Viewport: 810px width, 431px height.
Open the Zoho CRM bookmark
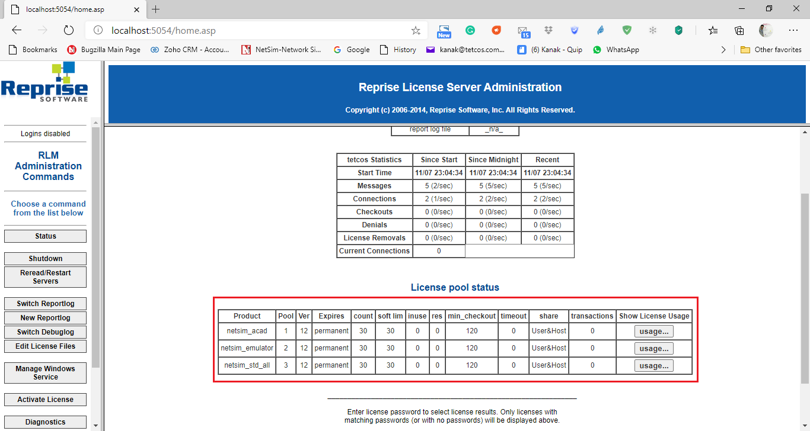click(x=190, y=50)
